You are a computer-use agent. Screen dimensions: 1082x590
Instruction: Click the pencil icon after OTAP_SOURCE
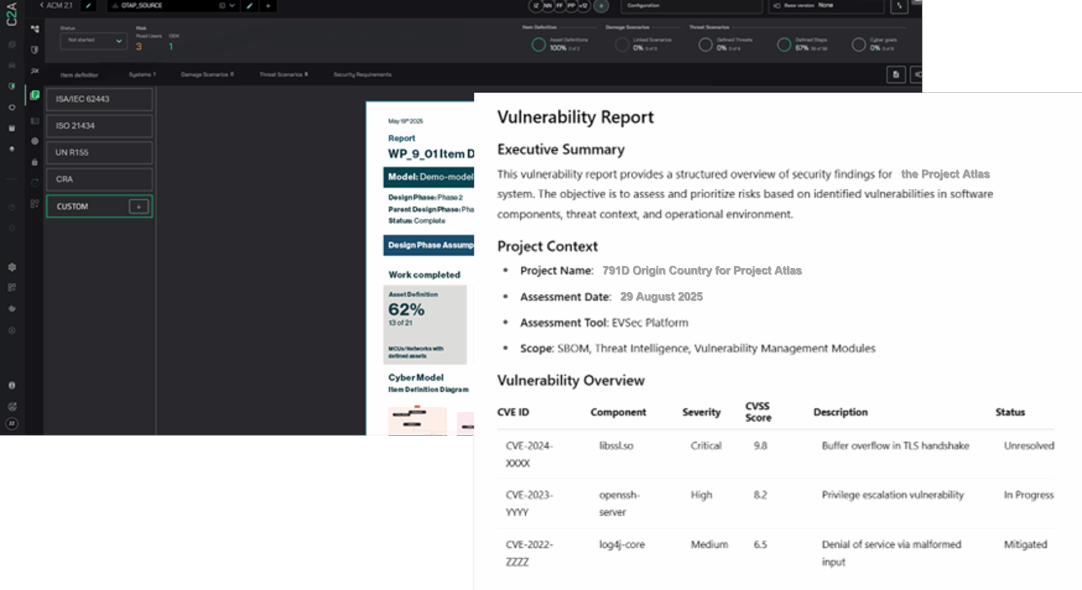click(250, 5)
